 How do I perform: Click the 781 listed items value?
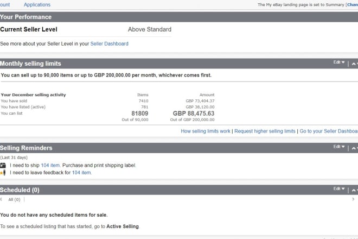coord(144,107)
